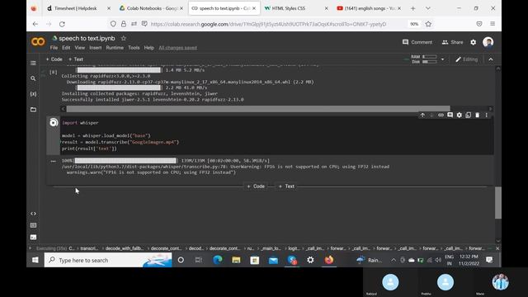Open command palette sidebar icon

point(33,225)
